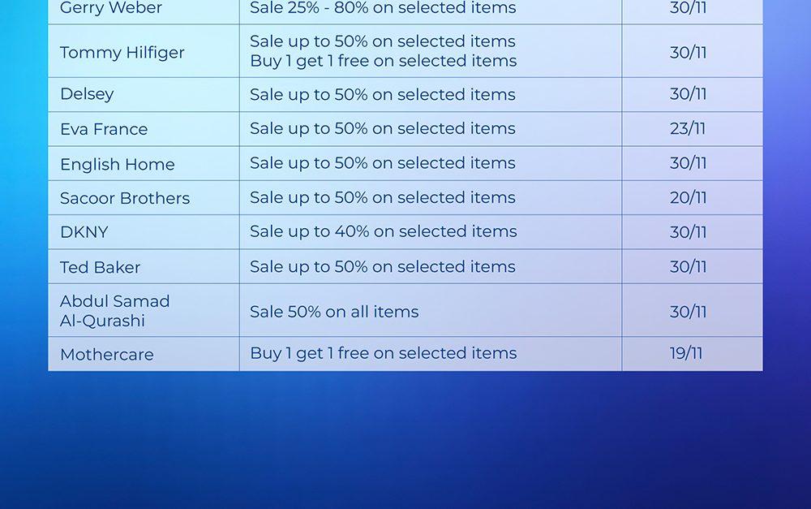
Task: Click the "Sale up to 40%" DKNY offer
Action: point(383,232)
